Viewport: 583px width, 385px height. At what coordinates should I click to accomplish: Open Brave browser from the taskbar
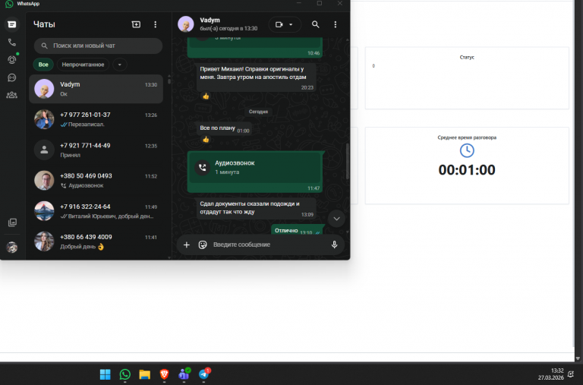click(x=164, y=374)
